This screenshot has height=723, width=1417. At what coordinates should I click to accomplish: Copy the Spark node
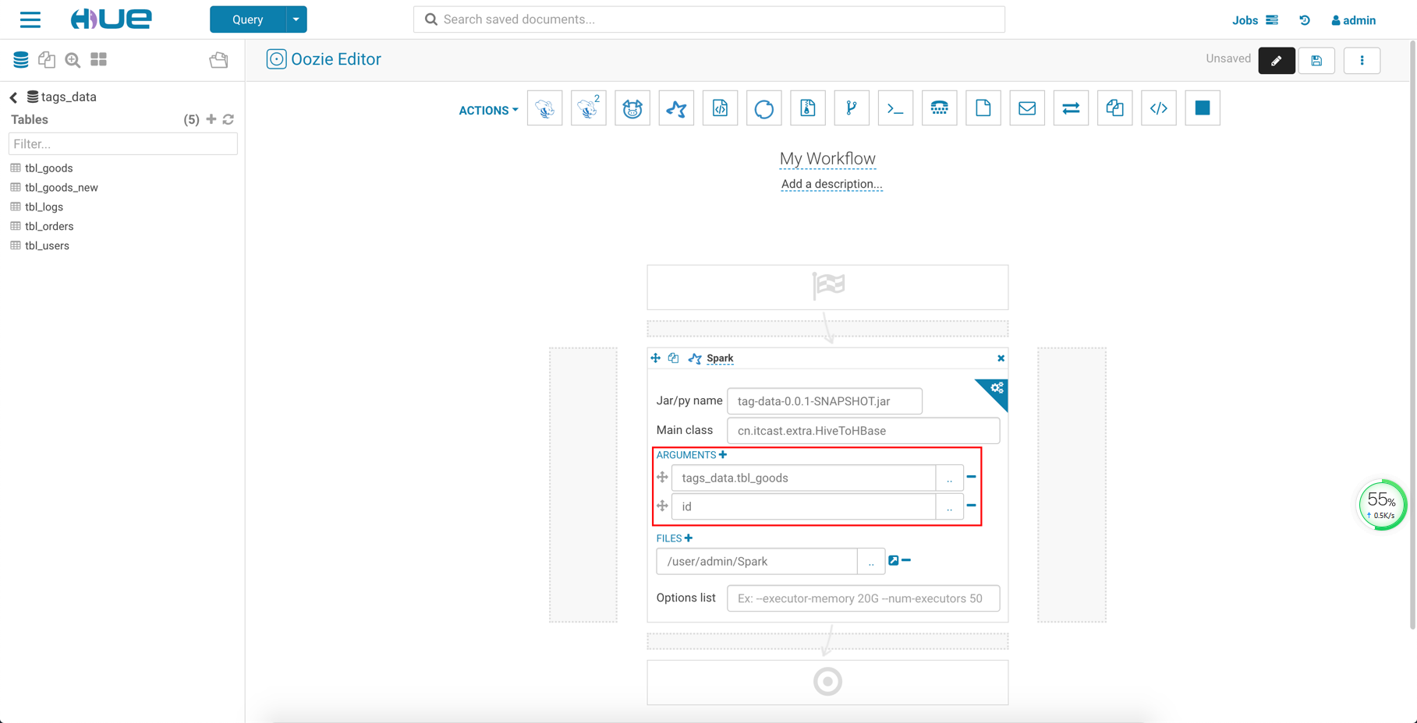tap(673, 358)
